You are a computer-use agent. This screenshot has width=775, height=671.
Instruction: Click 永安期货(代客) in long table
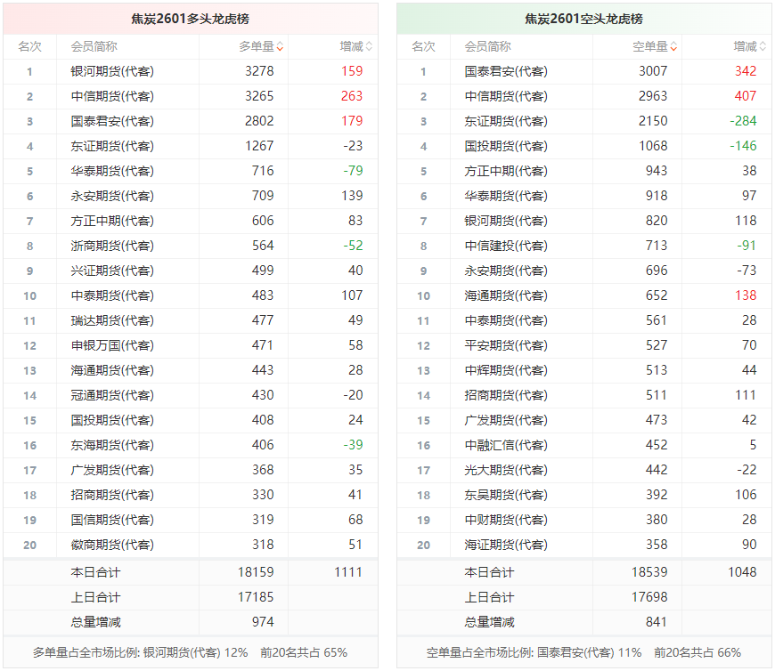tap(112, 196)
